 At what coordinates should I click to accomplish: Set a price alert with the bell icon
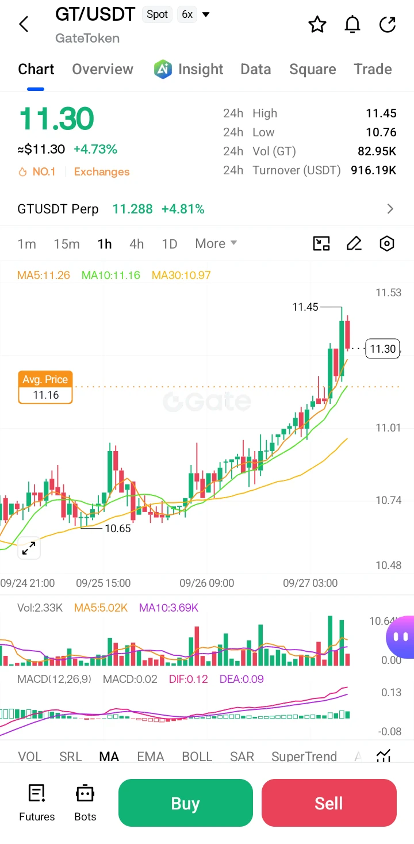pyautogui.click(x=352, y=24)
